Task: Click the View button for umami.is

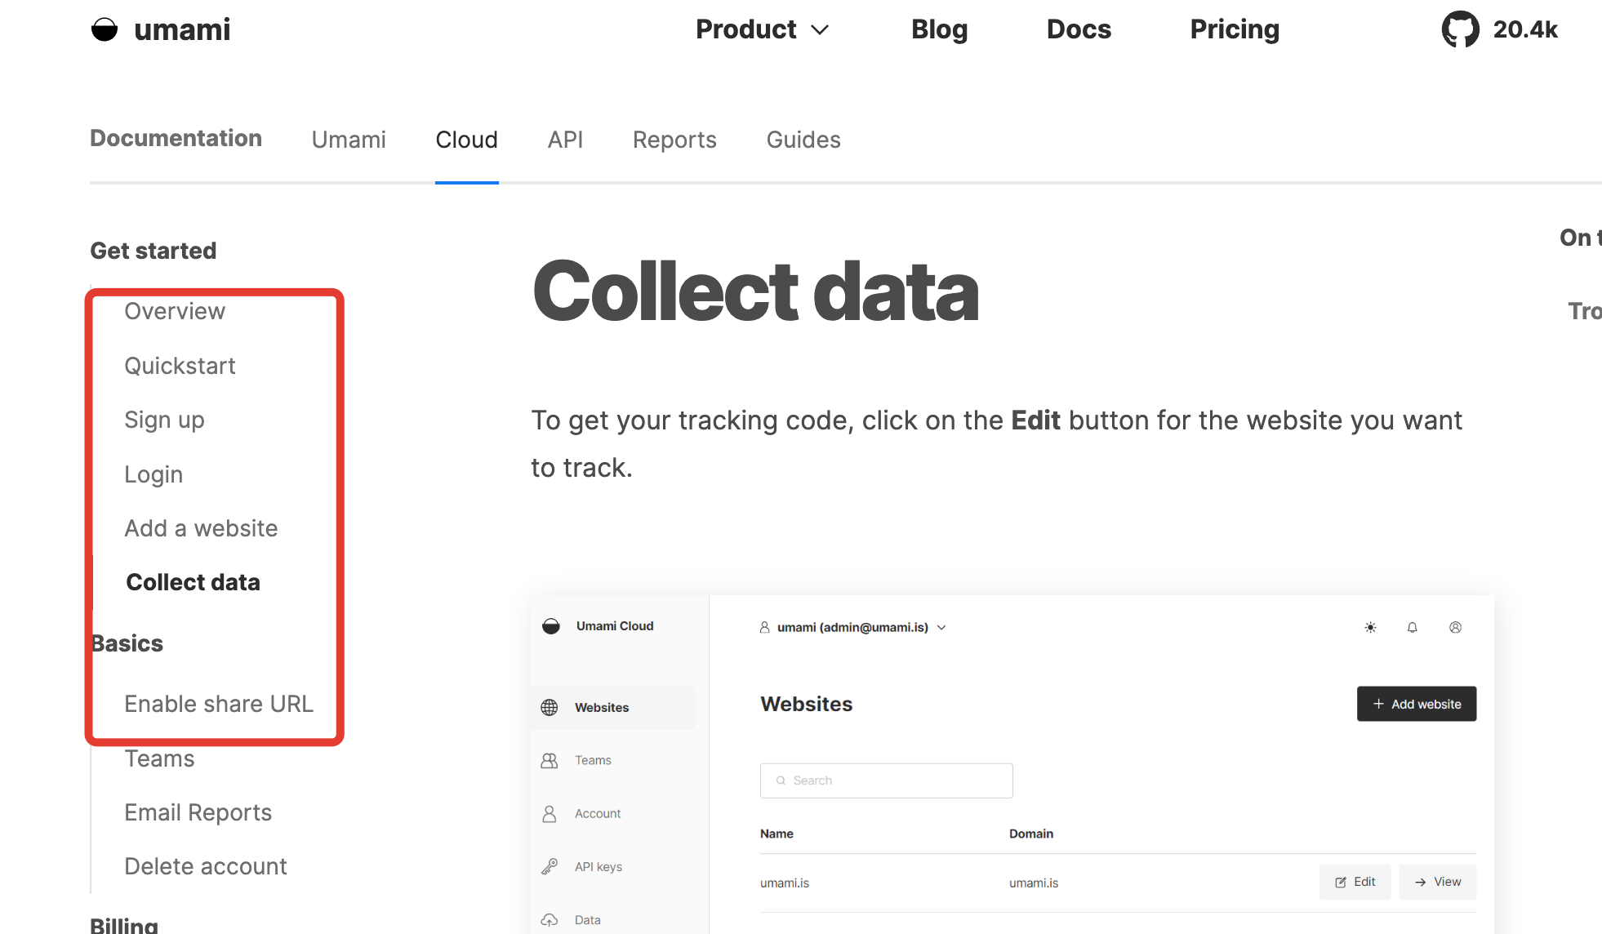Action: [x=1437, y=882]
